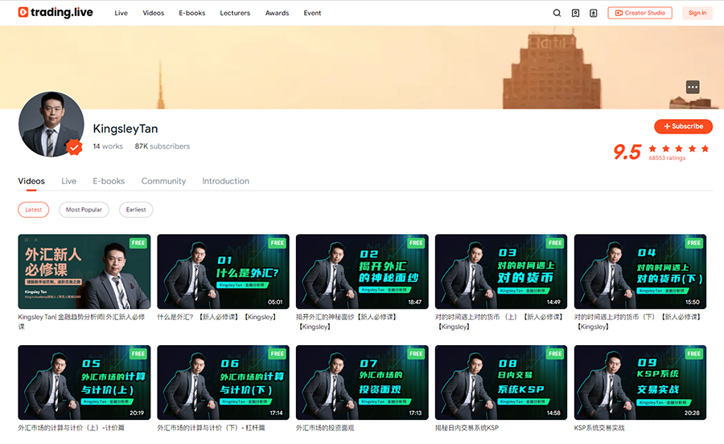Viewport: 724px width, 444px height.
Task: Open the bookmark icon next to search
Action: tap(576, 13)
